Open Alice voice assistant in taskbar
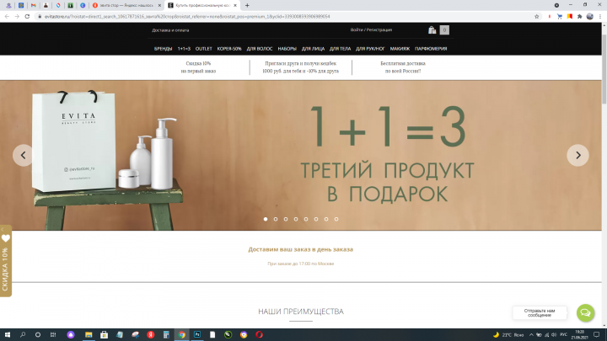The width and height of the screenshot is (607, 341). [71, 335]
